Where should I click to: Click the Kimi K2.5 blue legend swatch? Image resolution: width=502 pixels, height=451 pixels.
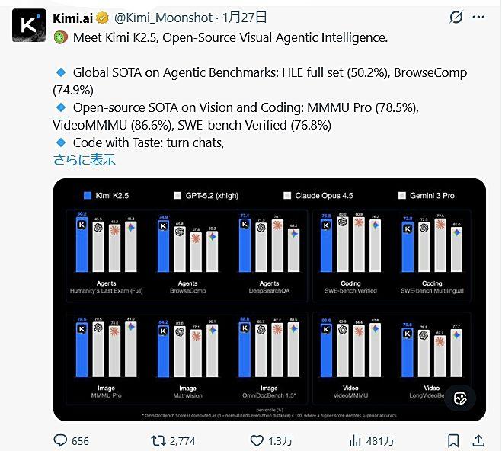pos(87,195)
